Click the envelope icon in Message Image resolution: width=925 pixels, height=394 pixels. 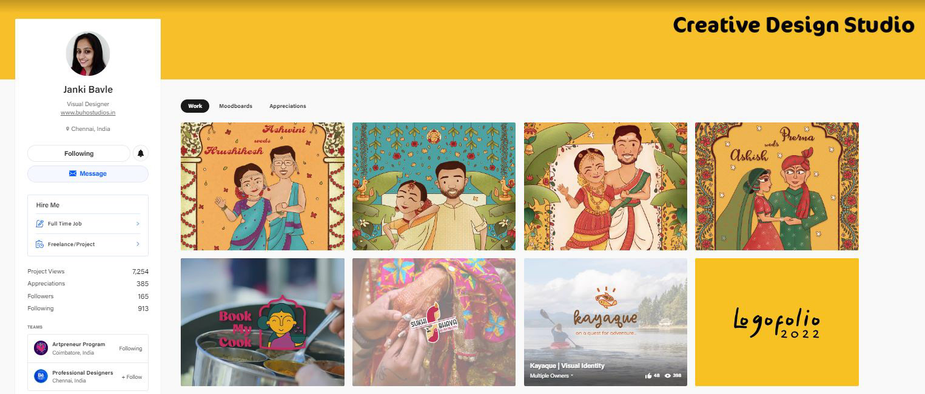(73, 173)
